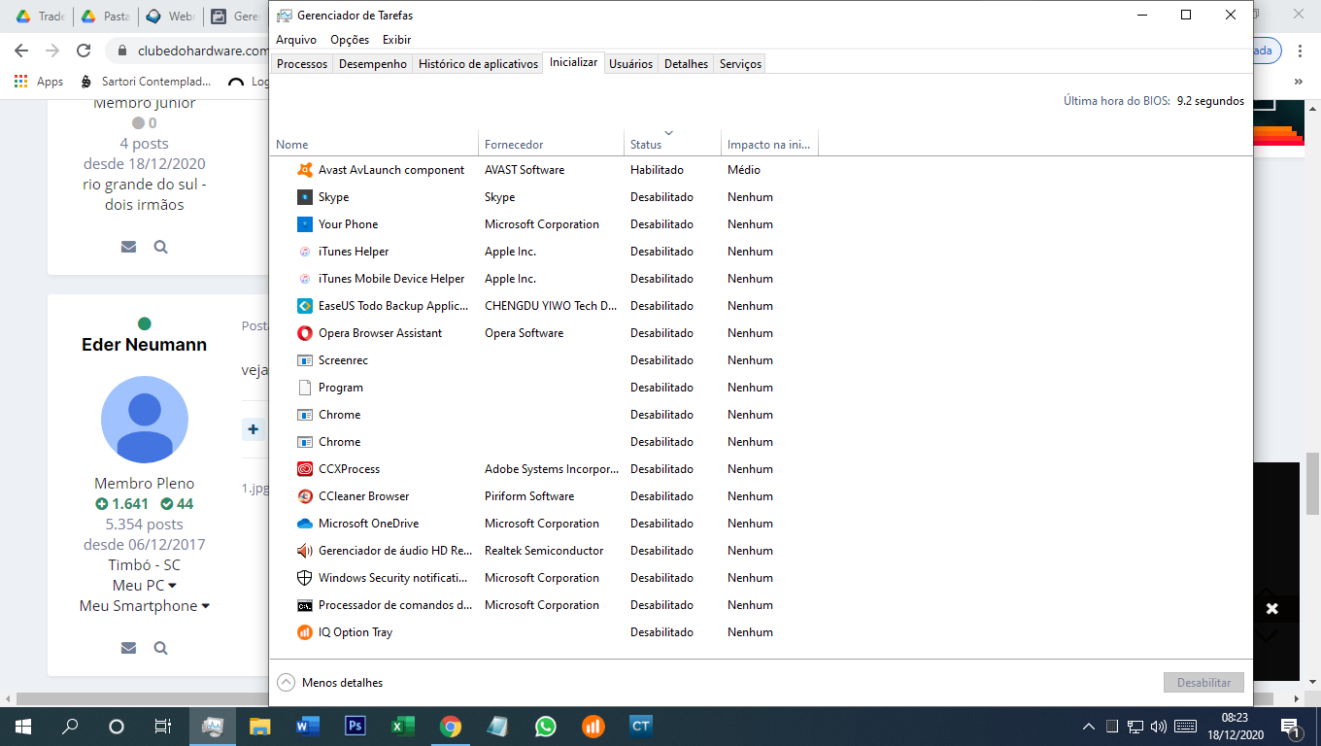Switch to the Usuários tab

click(630, 64)
